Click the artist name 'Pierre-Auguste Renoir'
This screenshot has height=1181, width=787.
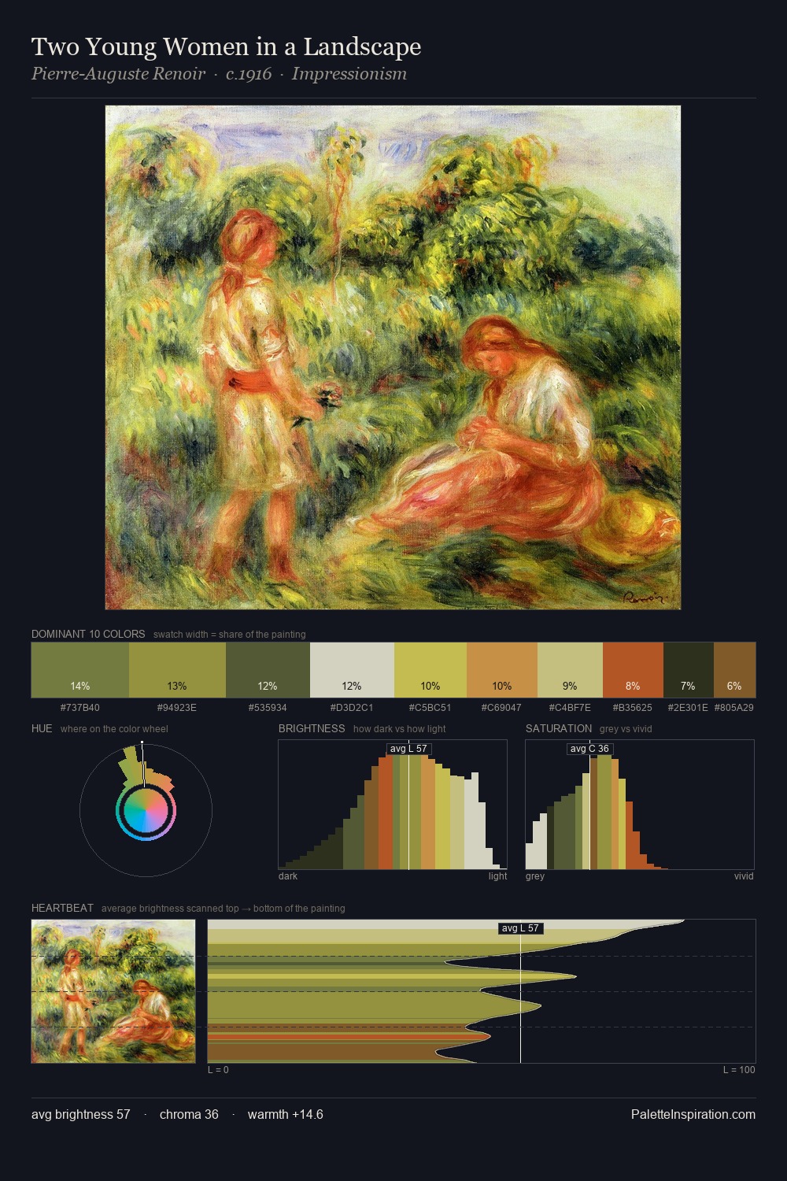pyautogui.click(x=118, y=74)
